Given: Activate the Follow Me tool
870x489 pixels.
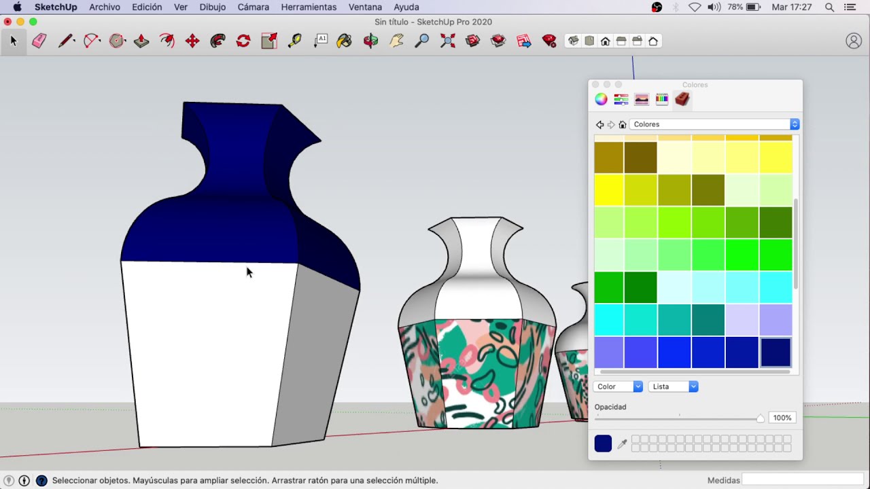Looking at the screenshot, I should (217, 41).
